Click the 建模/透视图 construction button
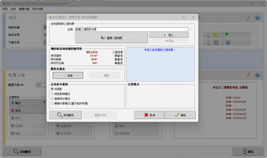The width and height of the screenshot is (267, 158). coord(112,38)
